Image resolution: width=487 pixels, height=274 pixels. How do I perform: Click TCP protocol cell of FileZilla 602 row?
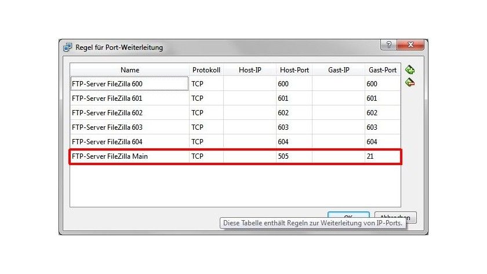(x=206, y=112)
